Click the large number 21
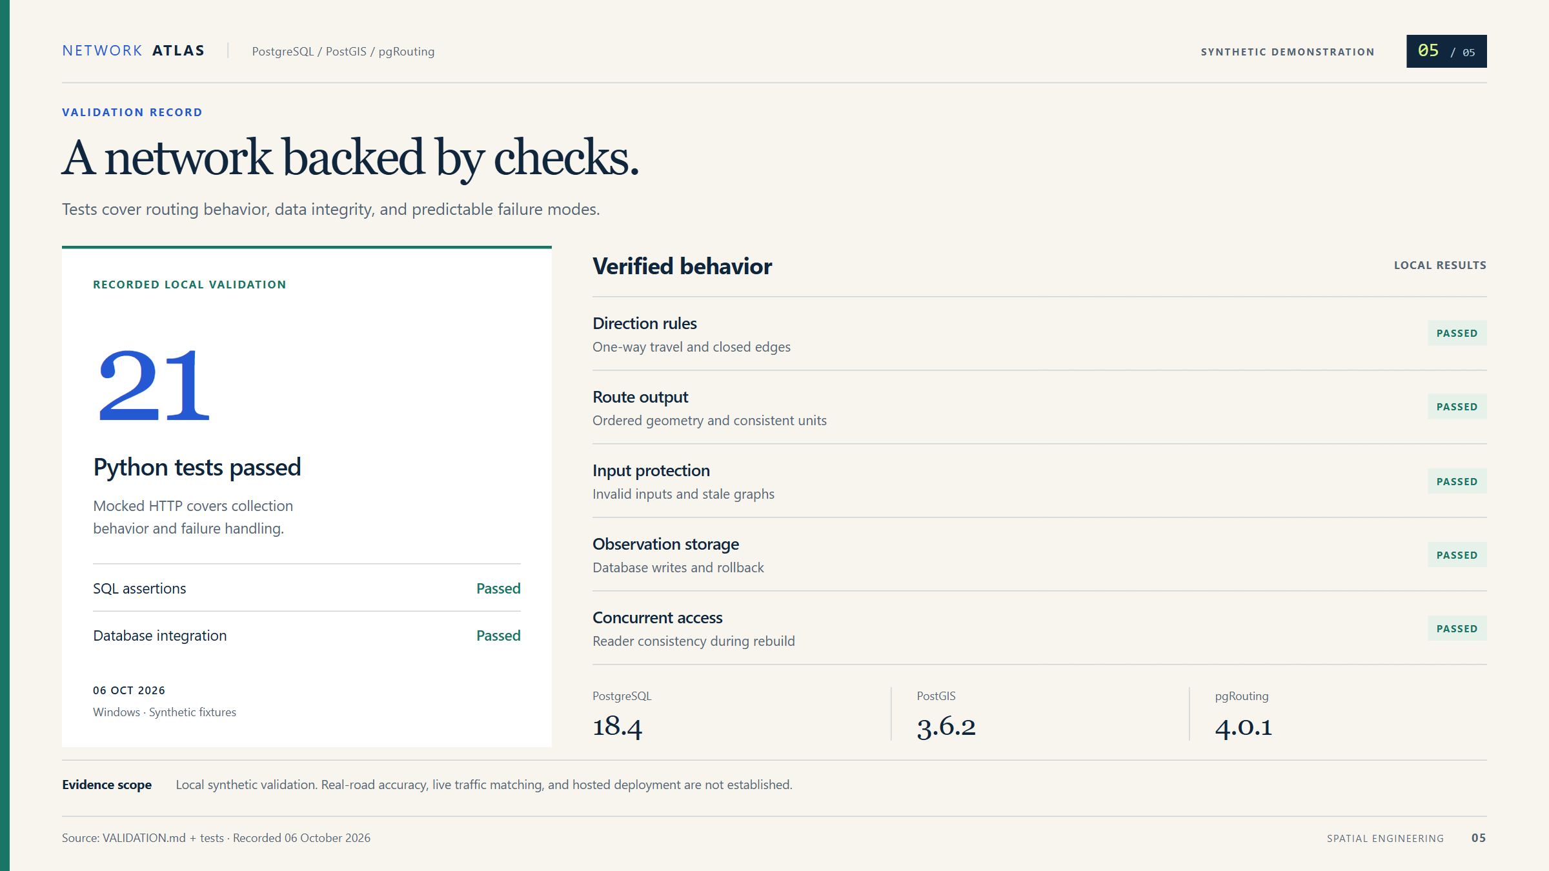1549x871 pixels. (154, 385)
